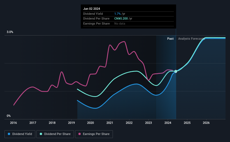Click the highlighted data point marker at Jun 2024
Image resolution: width=230 pixels, height=142 pixels.
176,72
